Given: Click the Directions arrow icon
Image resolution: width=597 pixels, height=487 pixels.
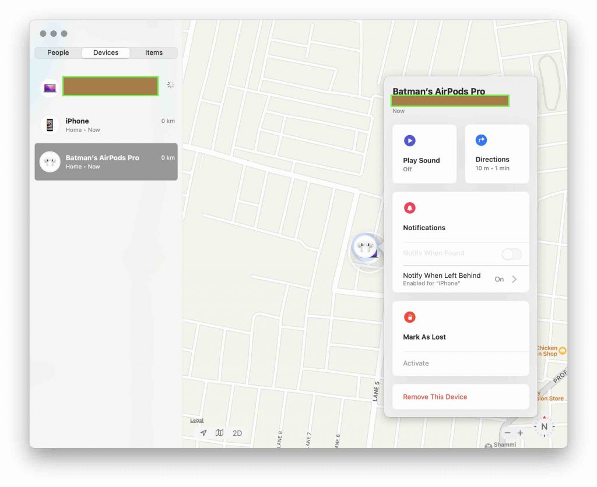Looking at the screenshot, I should 481,140.
